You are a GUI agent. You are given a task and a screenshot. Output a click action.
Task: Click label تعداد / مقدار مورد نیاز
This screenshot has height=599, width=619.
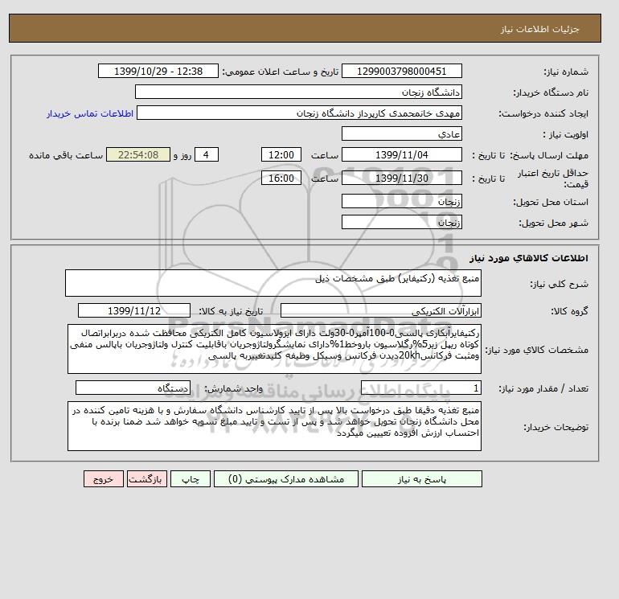coord(543,388)
